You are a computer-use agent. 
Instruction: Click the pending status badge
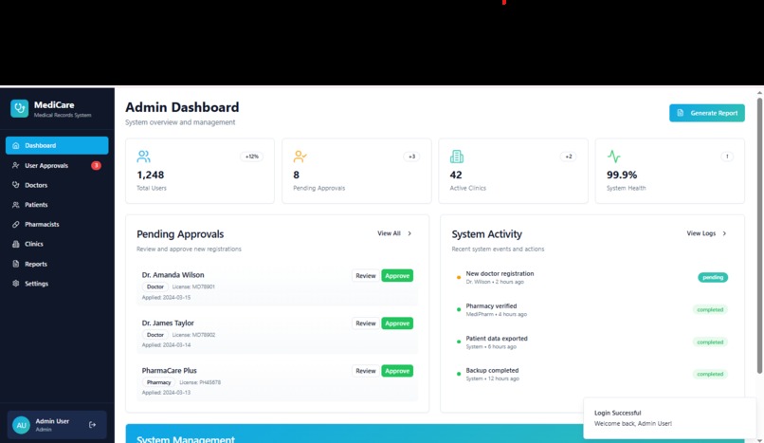pos(713,277)
